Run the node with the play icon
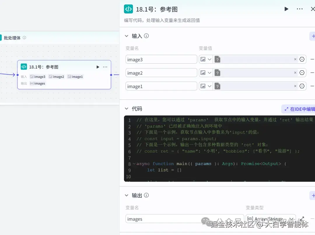Viewport: 315px width, 235px height. [286, 9]
